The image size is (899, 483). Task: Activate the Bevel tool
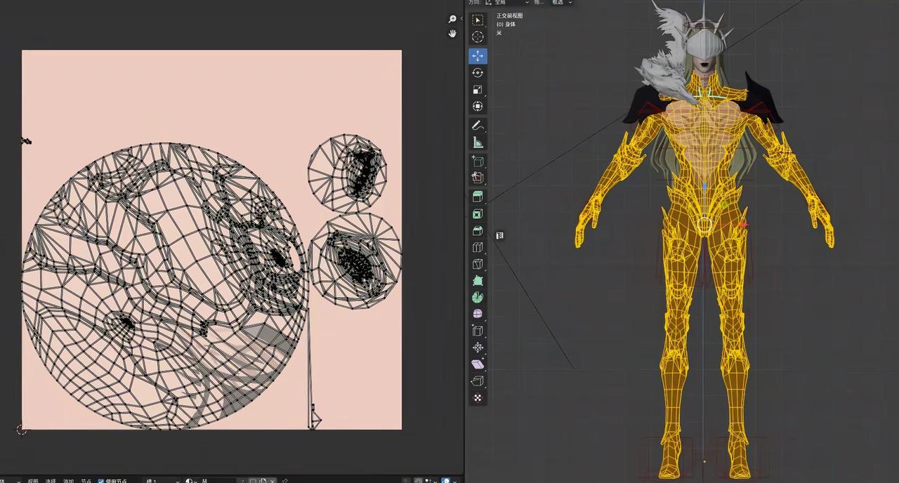pyautogui.click(x=478, y=230)
